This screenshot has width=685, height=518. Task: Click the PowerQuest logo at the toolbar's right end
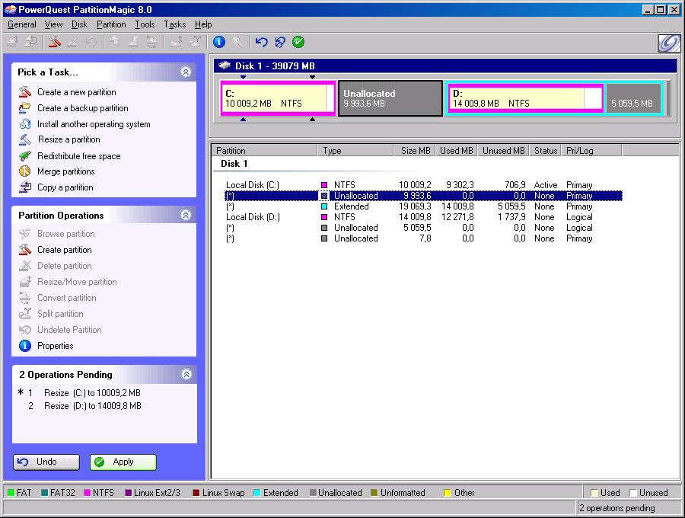coord(669,43)
